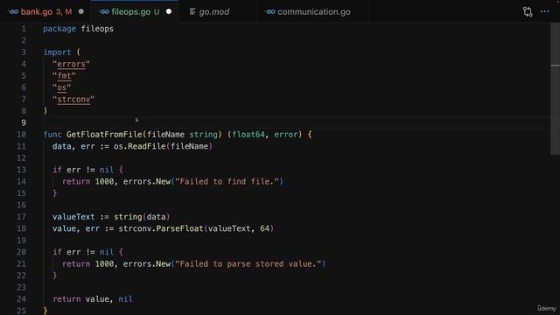This screenshot has width=560, height=315.
Task: Place cursor on the import keyword
Action: click(x=57, y=52)
